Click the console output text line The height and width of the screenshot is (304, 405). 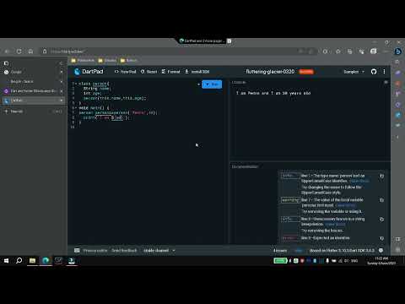coord(273,93)
